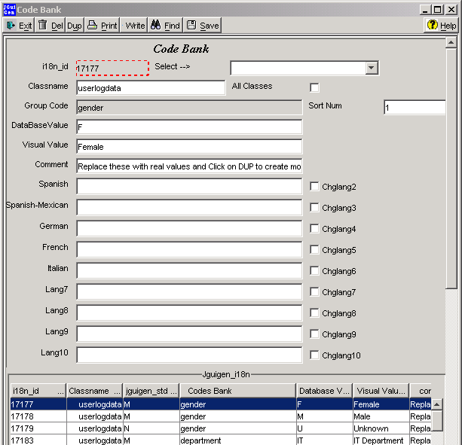The height and width of the screenshot is (445, 462).
Task: Sort by the i18n_id column header
Action: click(38, 391)
